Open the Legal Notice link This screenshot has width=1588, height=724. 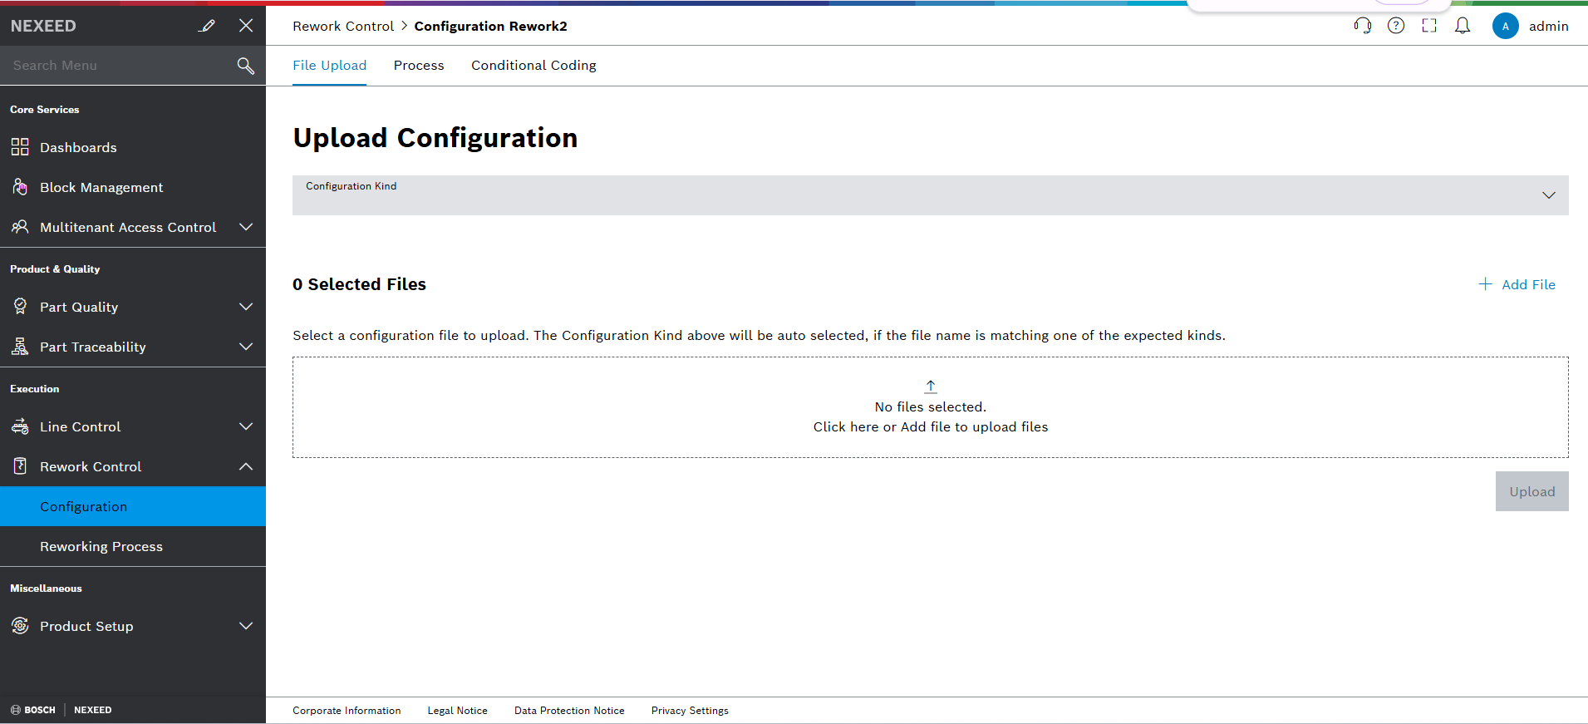(458, 711)
